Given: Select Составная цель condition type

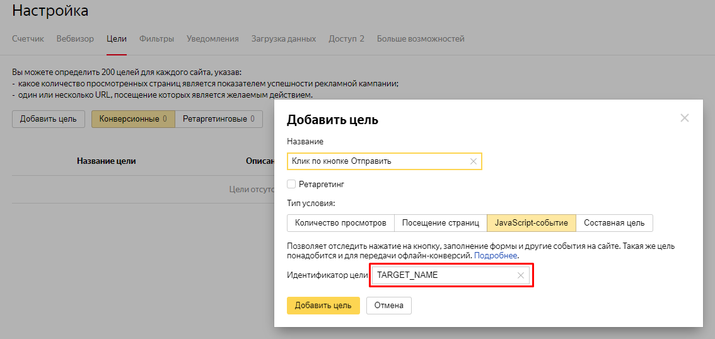Looking at the screenshot, I should [614, 223].
